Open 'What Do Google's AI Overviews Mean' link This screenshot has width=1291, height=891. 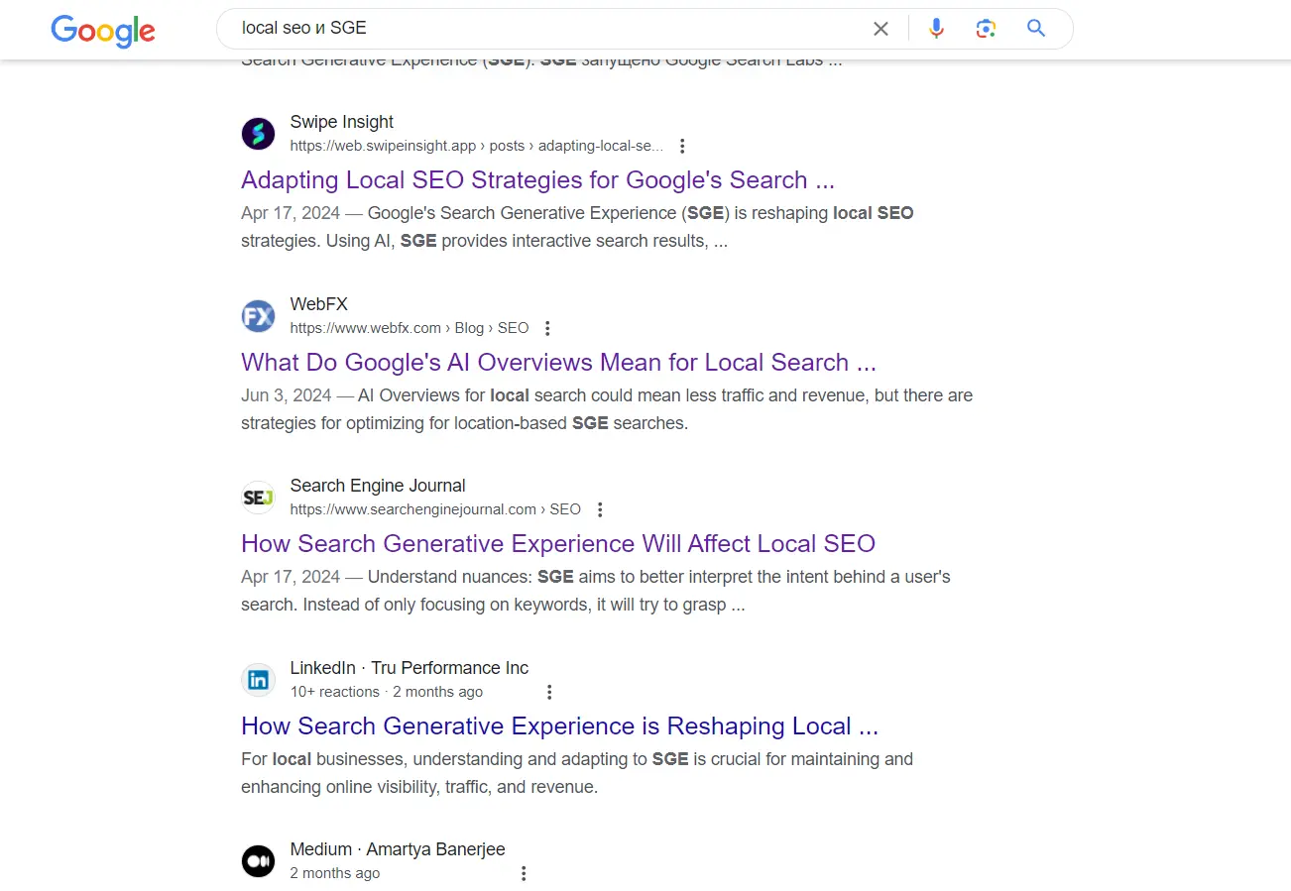(558, 362)
